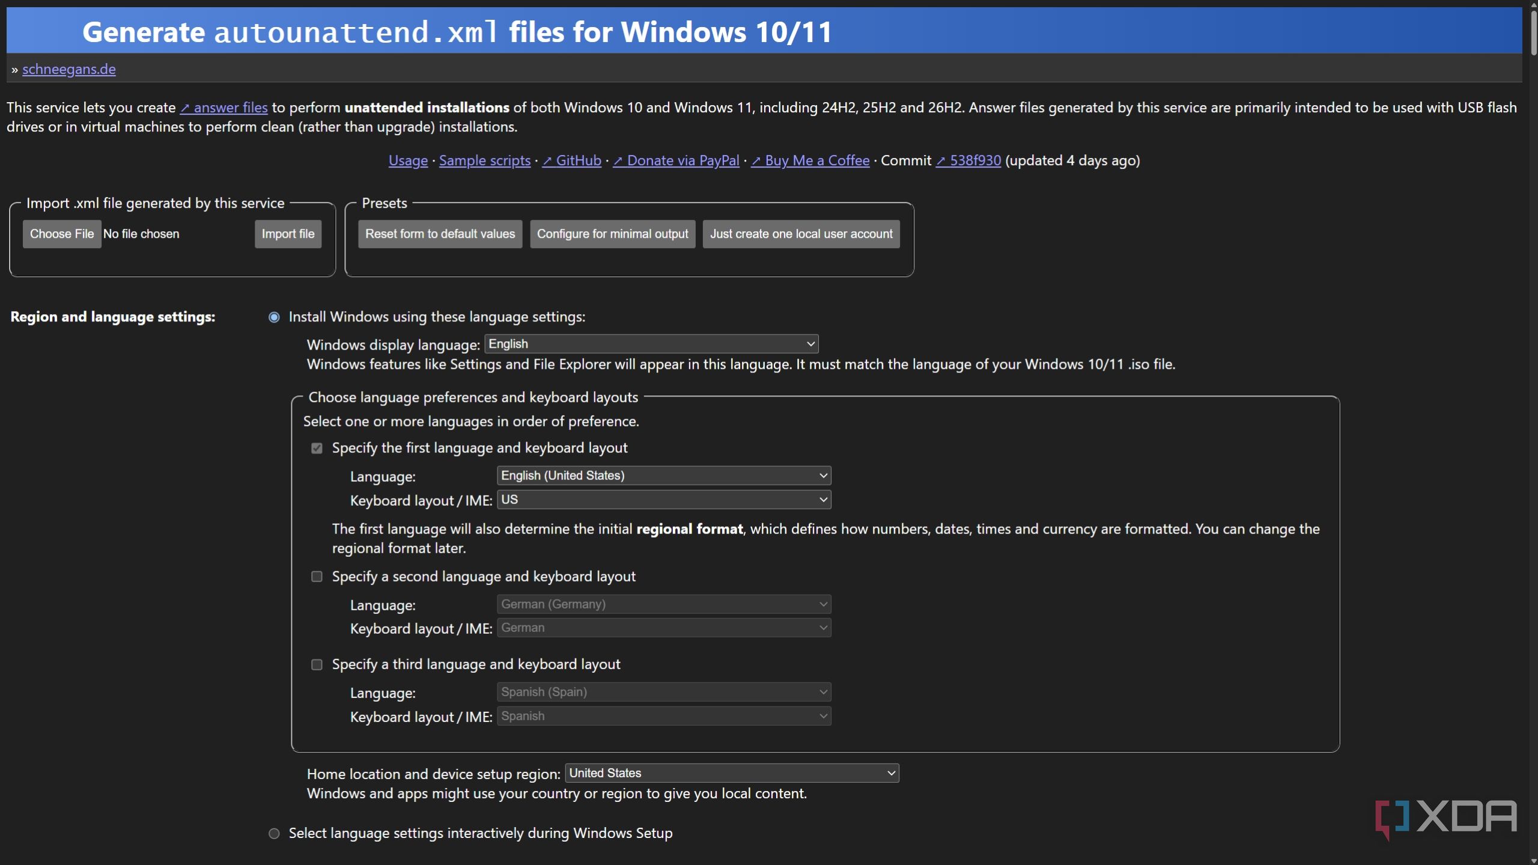This screenshot has height=865, width=1538.
Task: Open the German (Germany) language dropdown
Action: tap(664, 604)
